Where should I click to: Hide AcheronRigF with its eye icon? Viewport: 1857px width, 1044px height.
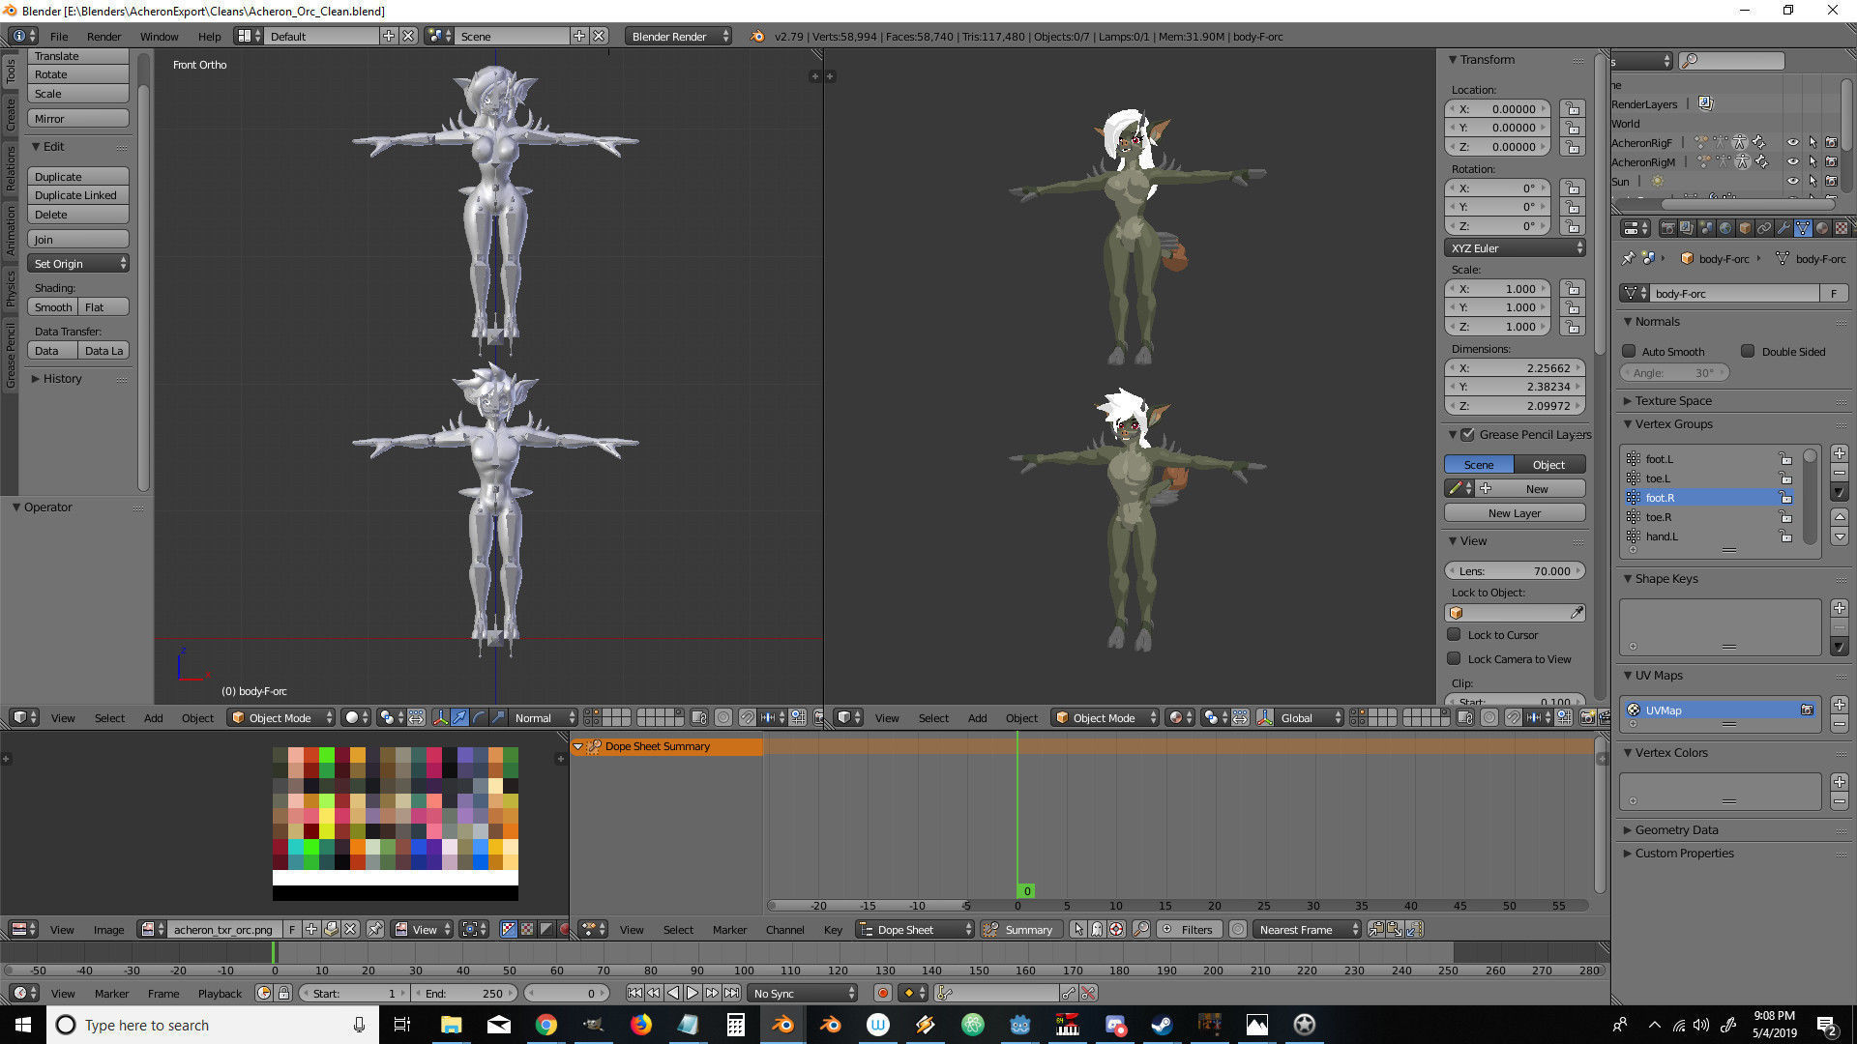1792,142
